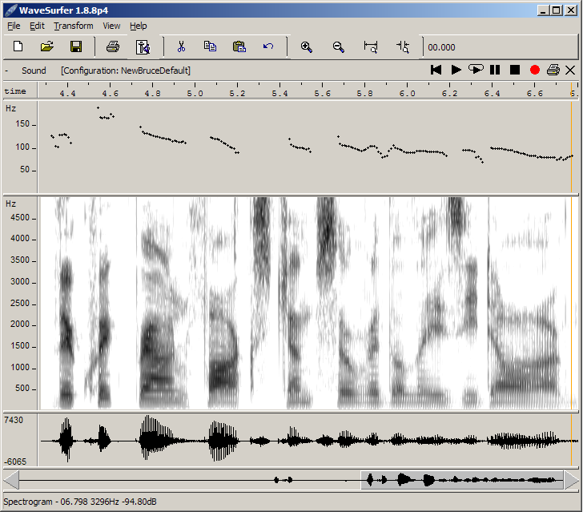Stop playback with the square button
The width and height of the screenshot is (583, 512).
click(515, 71)
